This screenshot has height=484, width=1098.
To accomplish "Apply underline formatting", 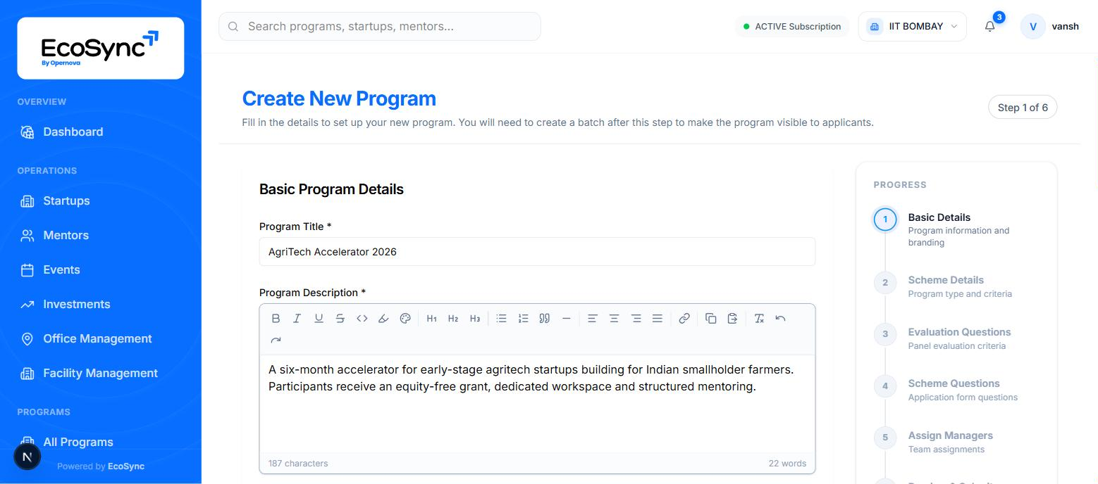I will pyautogui.click(x=319, y=319).
